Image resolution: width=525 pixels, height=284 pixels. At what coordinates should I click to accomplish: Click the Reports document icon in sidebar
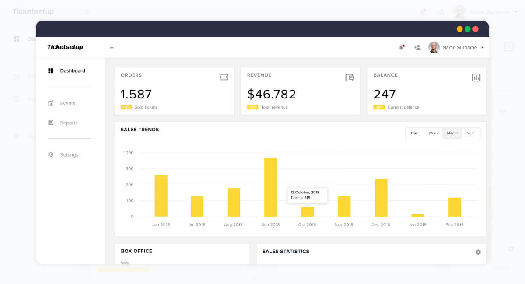click(51, 123)
